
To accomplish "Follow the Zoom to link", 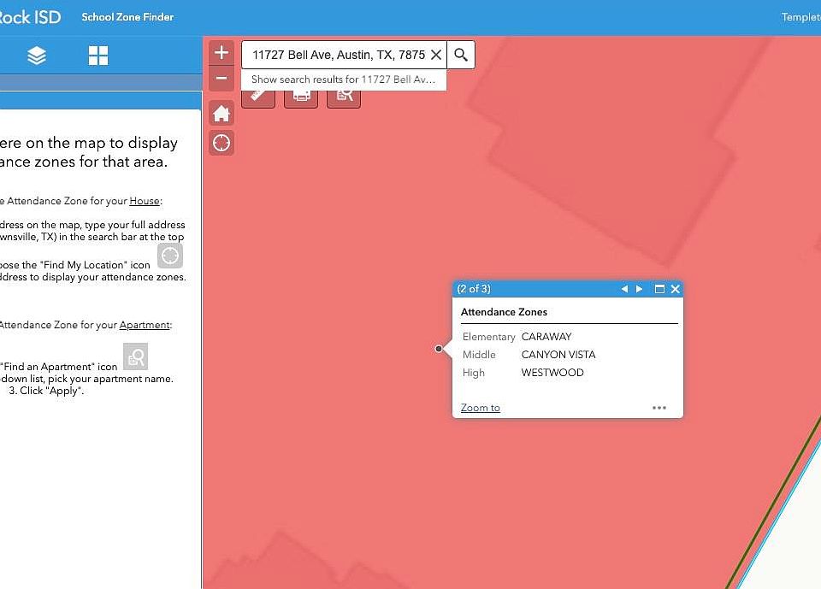I will (x=480, y=407).
